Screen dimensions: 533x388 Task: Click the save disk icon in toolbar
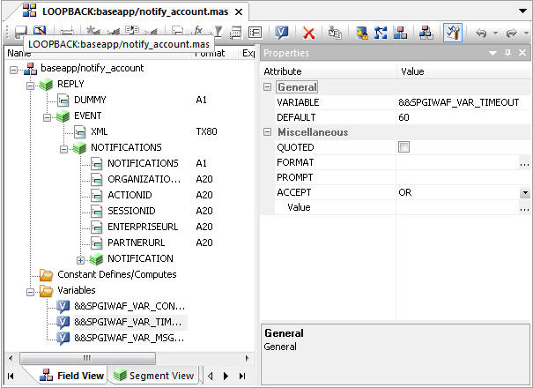(x=20, y=32)
